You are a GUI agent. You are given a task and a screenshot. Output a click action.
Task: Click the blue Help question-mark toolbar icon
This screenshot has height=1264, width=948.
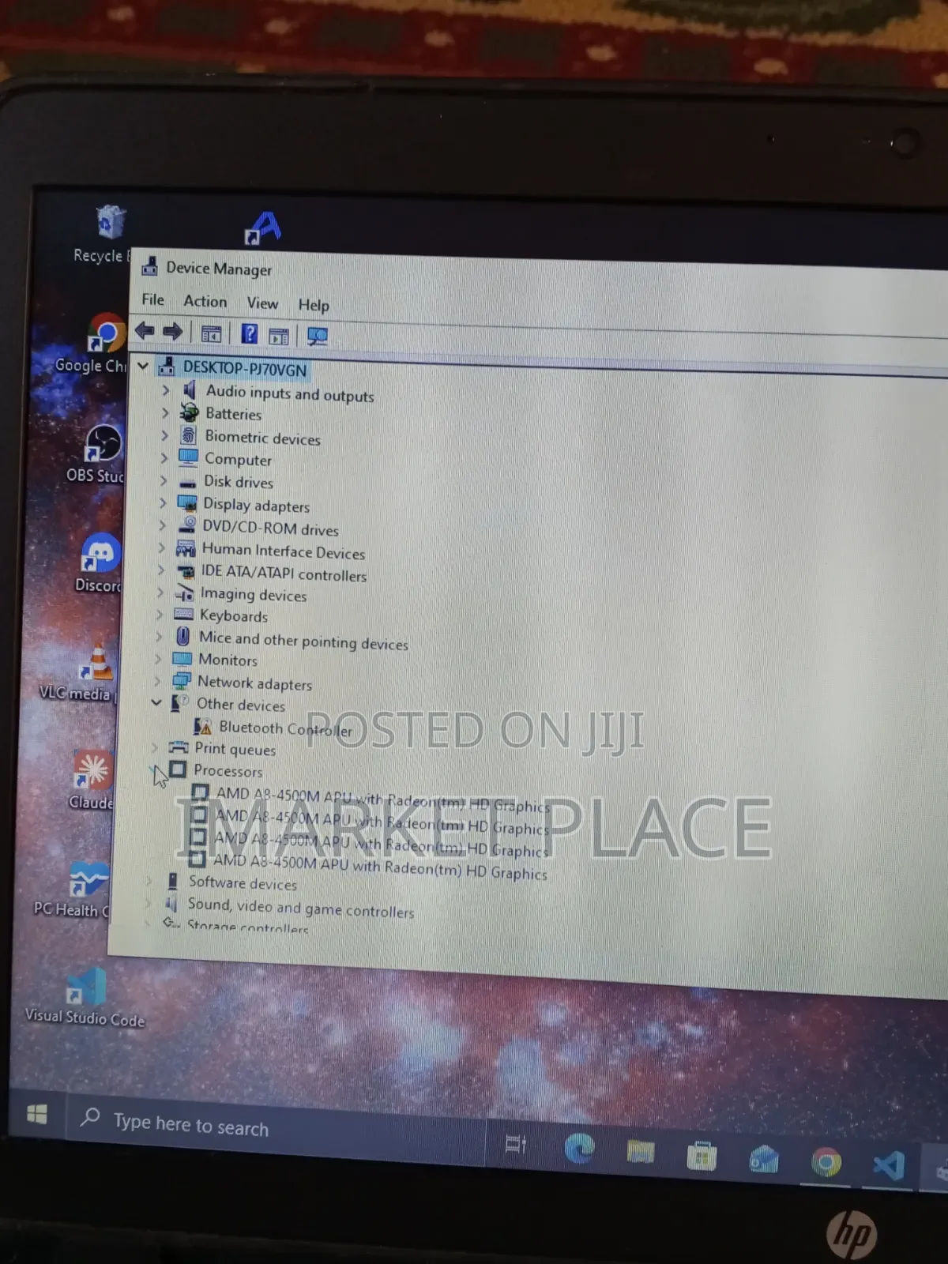click(250, 334)
